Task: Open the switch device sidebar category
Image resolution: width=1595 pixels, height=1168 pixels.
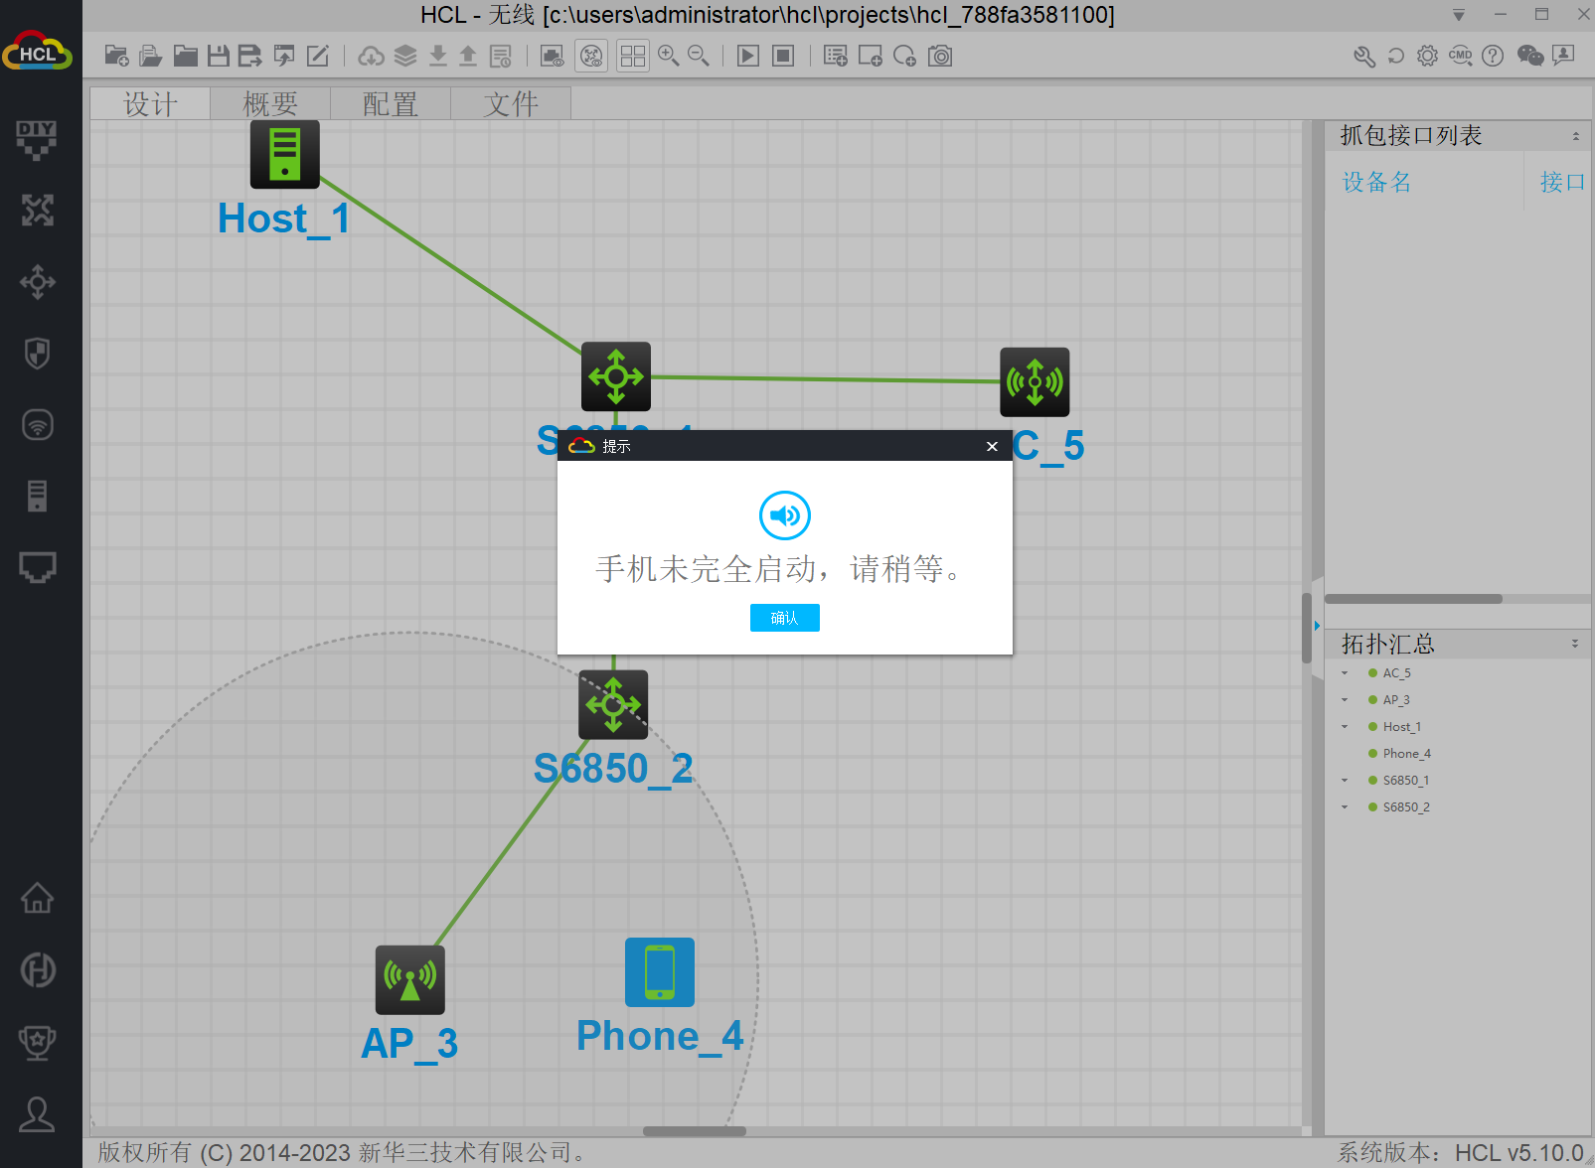Action: tap(37, 282)
